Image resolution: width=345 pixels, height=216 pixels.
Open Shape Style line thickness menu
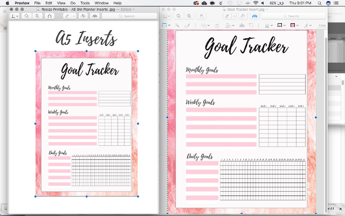tap(268, 25)
